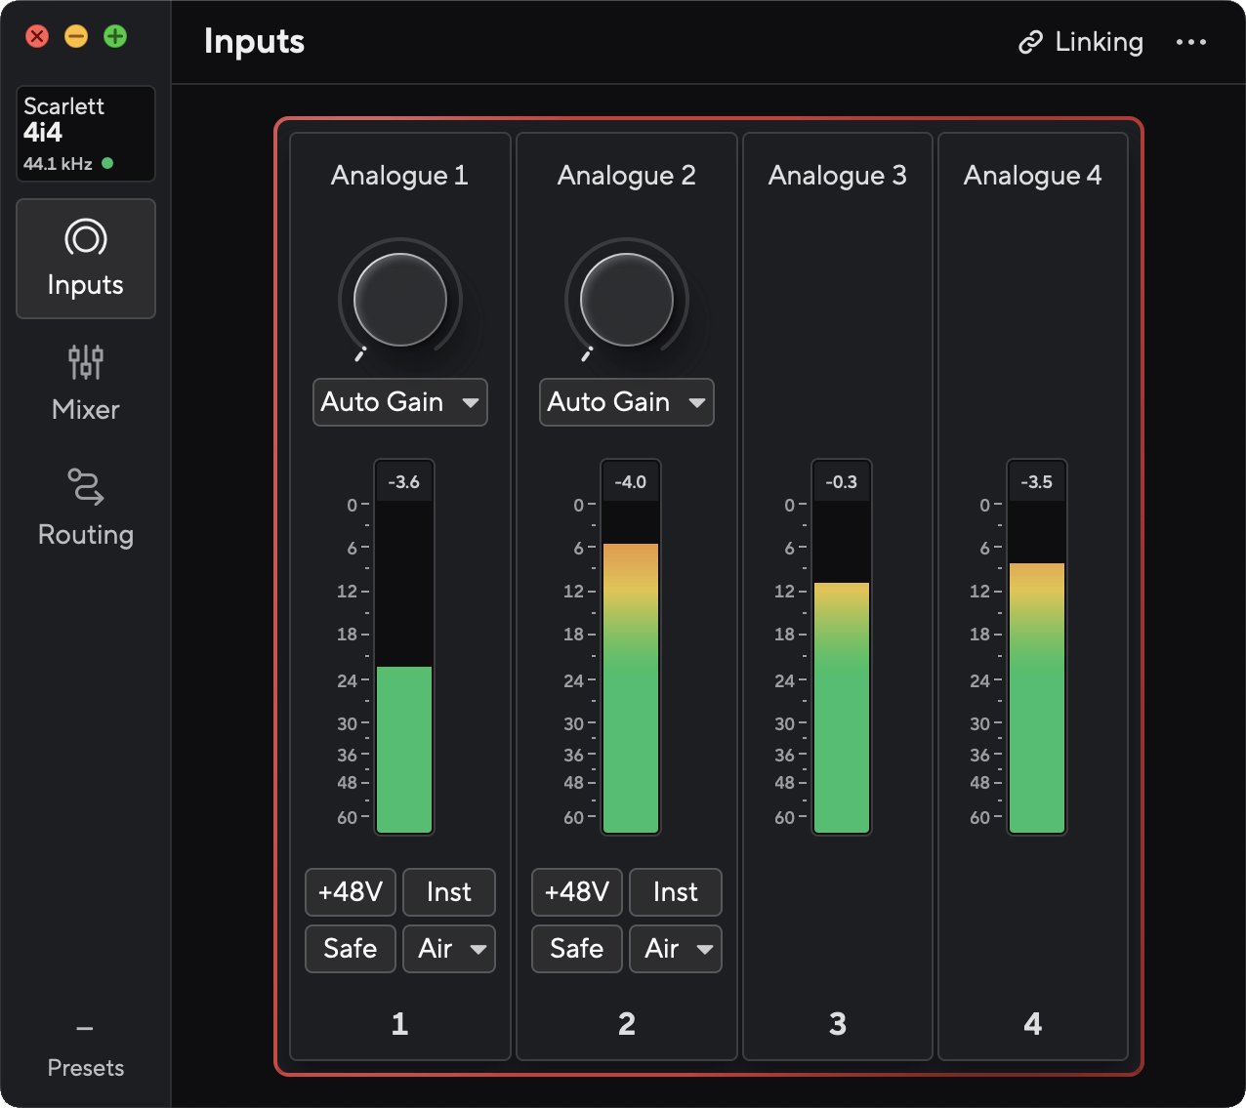The width and height of the screenshot is (1246, 1108).
Task: Click the Linking button
Action: coord(1081,42)
